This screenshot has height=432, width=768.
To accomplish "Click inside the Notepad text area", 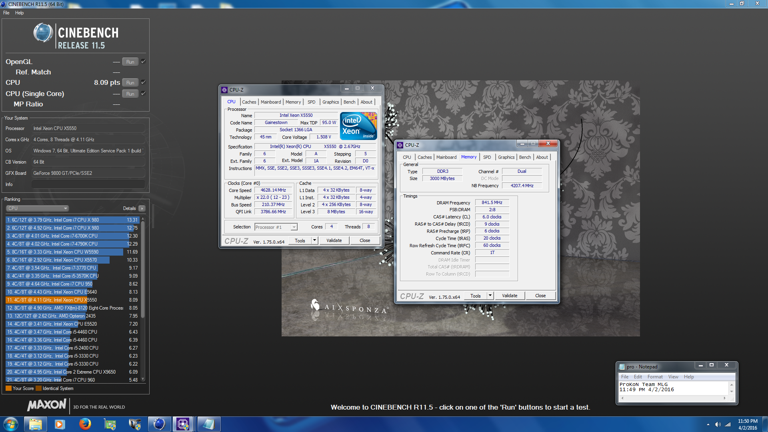I will pos(674,388).
